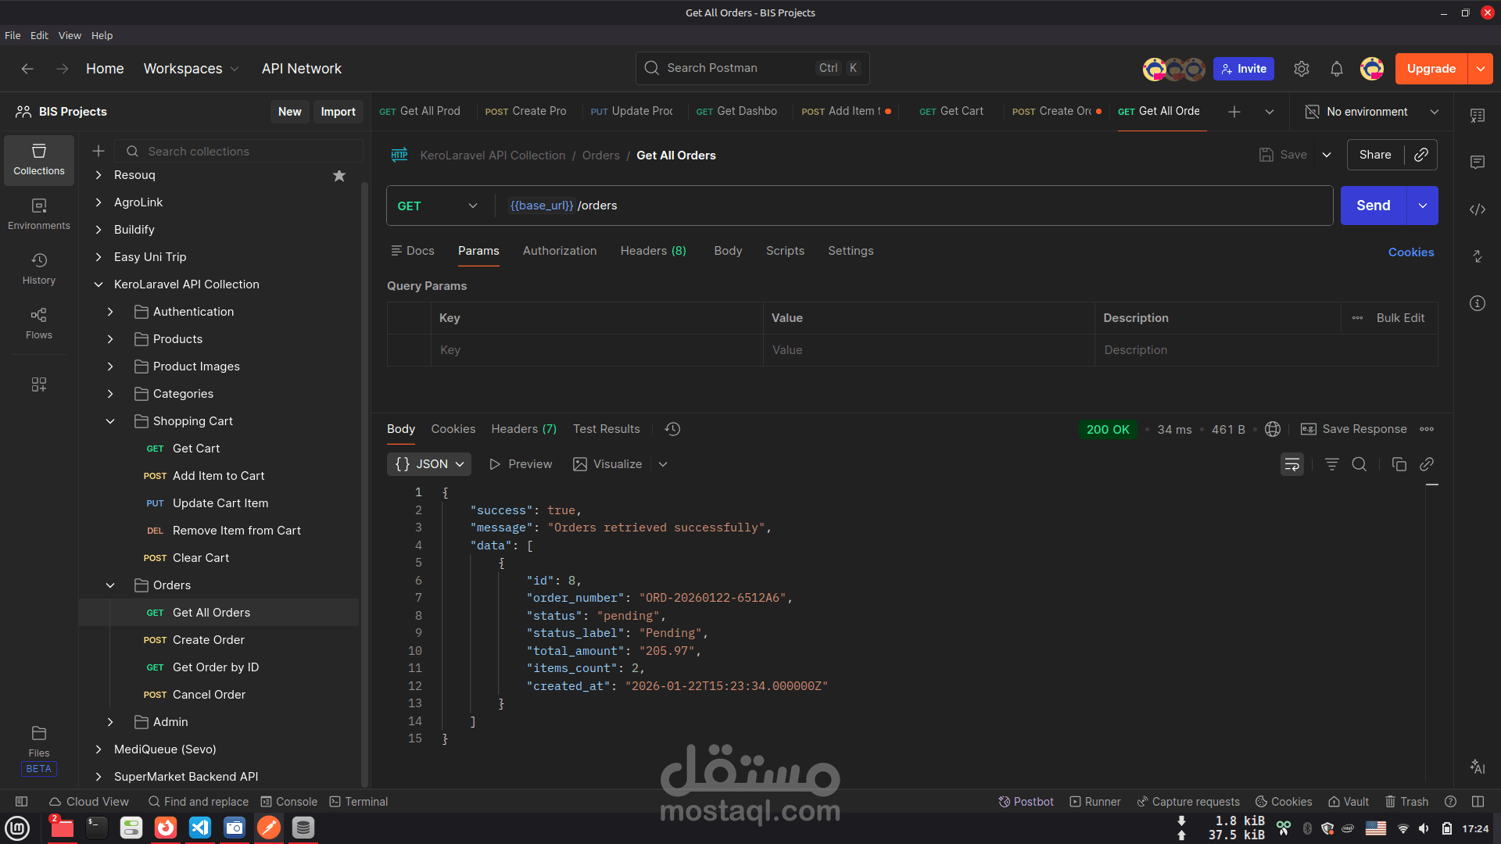Search within the response body
Screen dimensions: 1501x844
coord(1359,464)
